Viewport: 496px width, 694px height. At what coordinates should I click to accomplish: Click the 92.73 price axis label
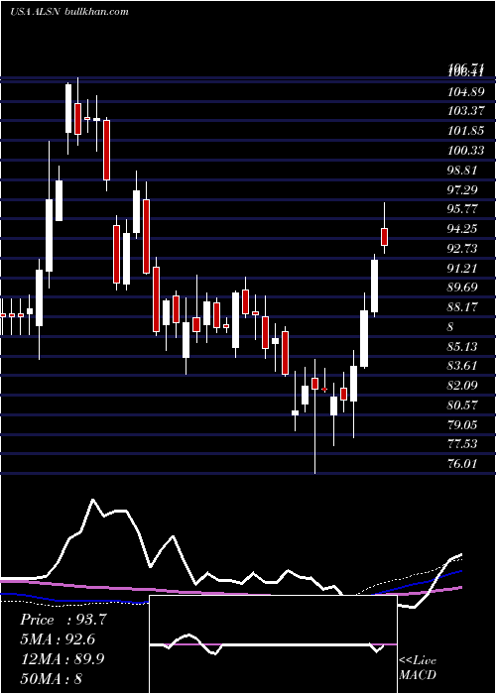(464, 249)
